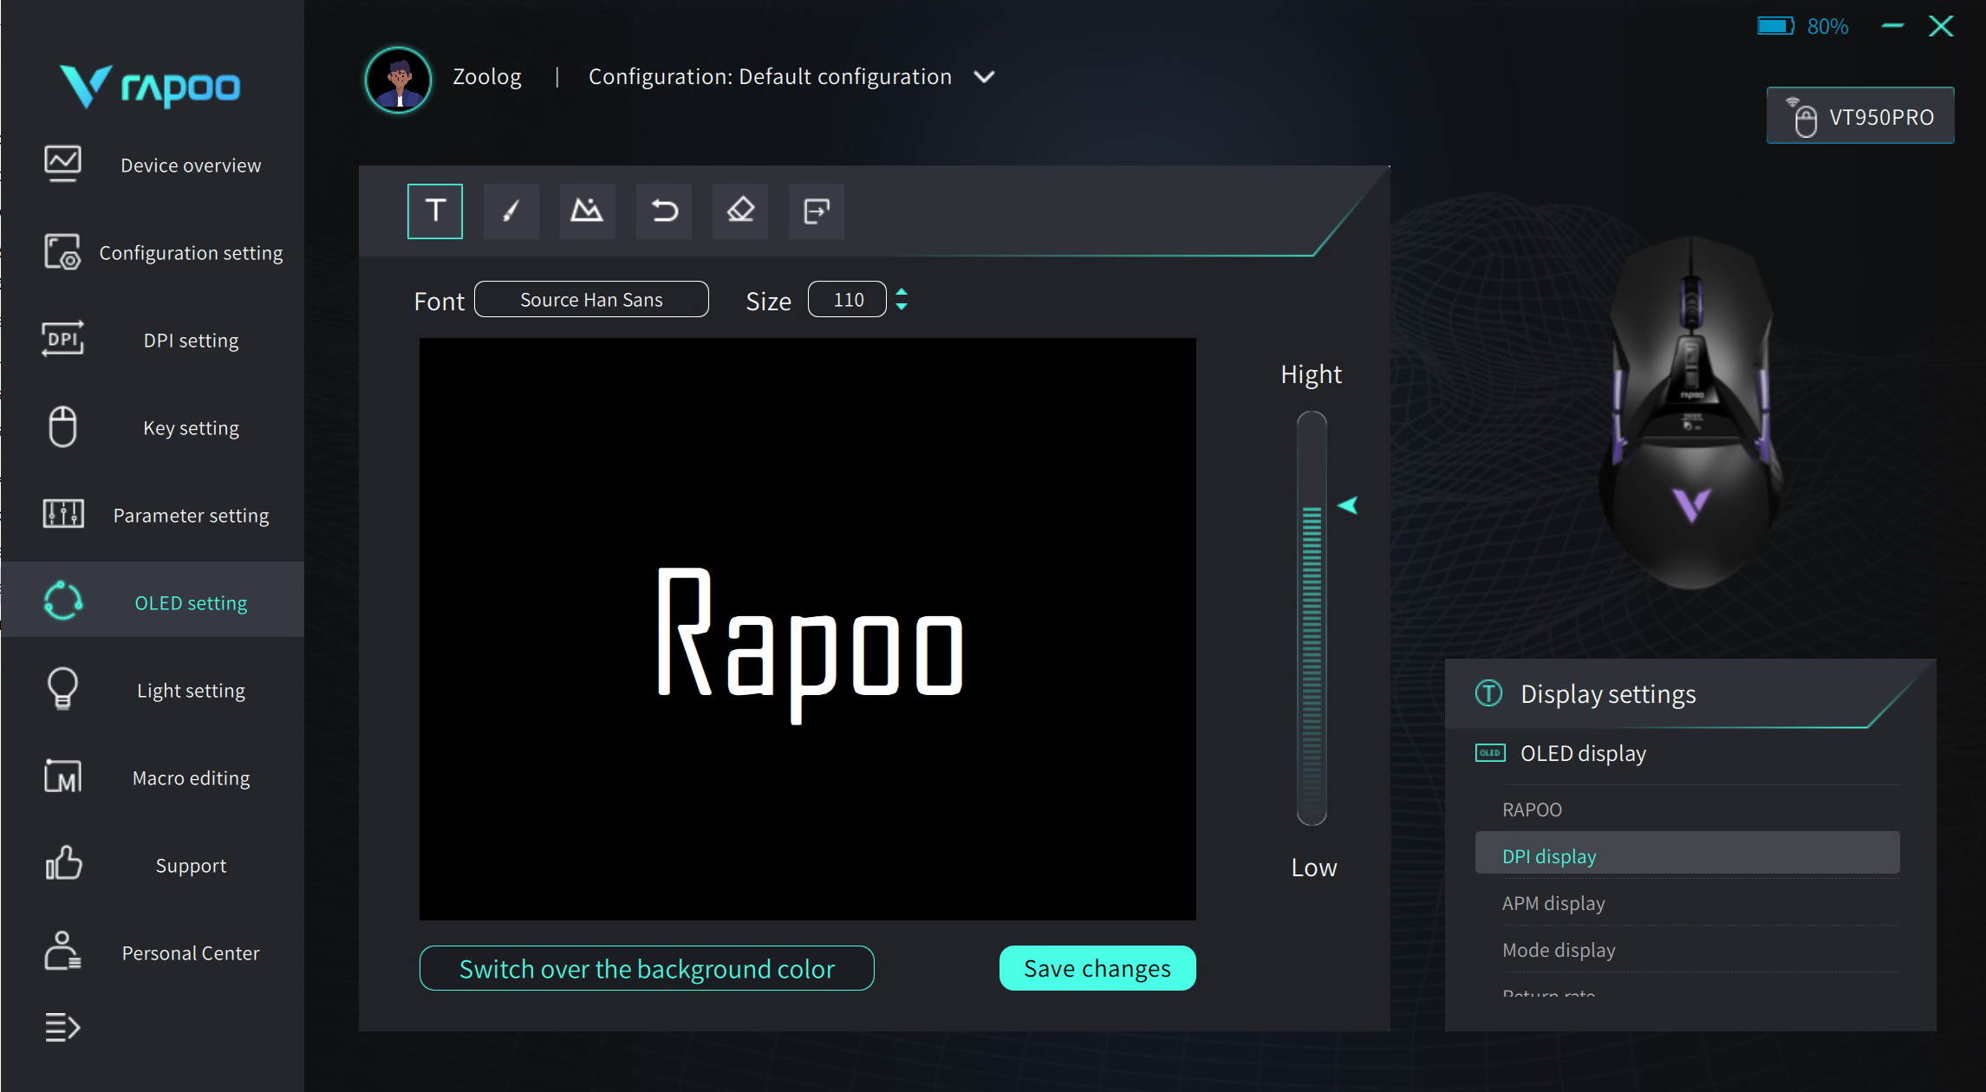This screenshot has height=1092, width=1986.
Task: Go to Macro editing section
Action: pos(191,778)
